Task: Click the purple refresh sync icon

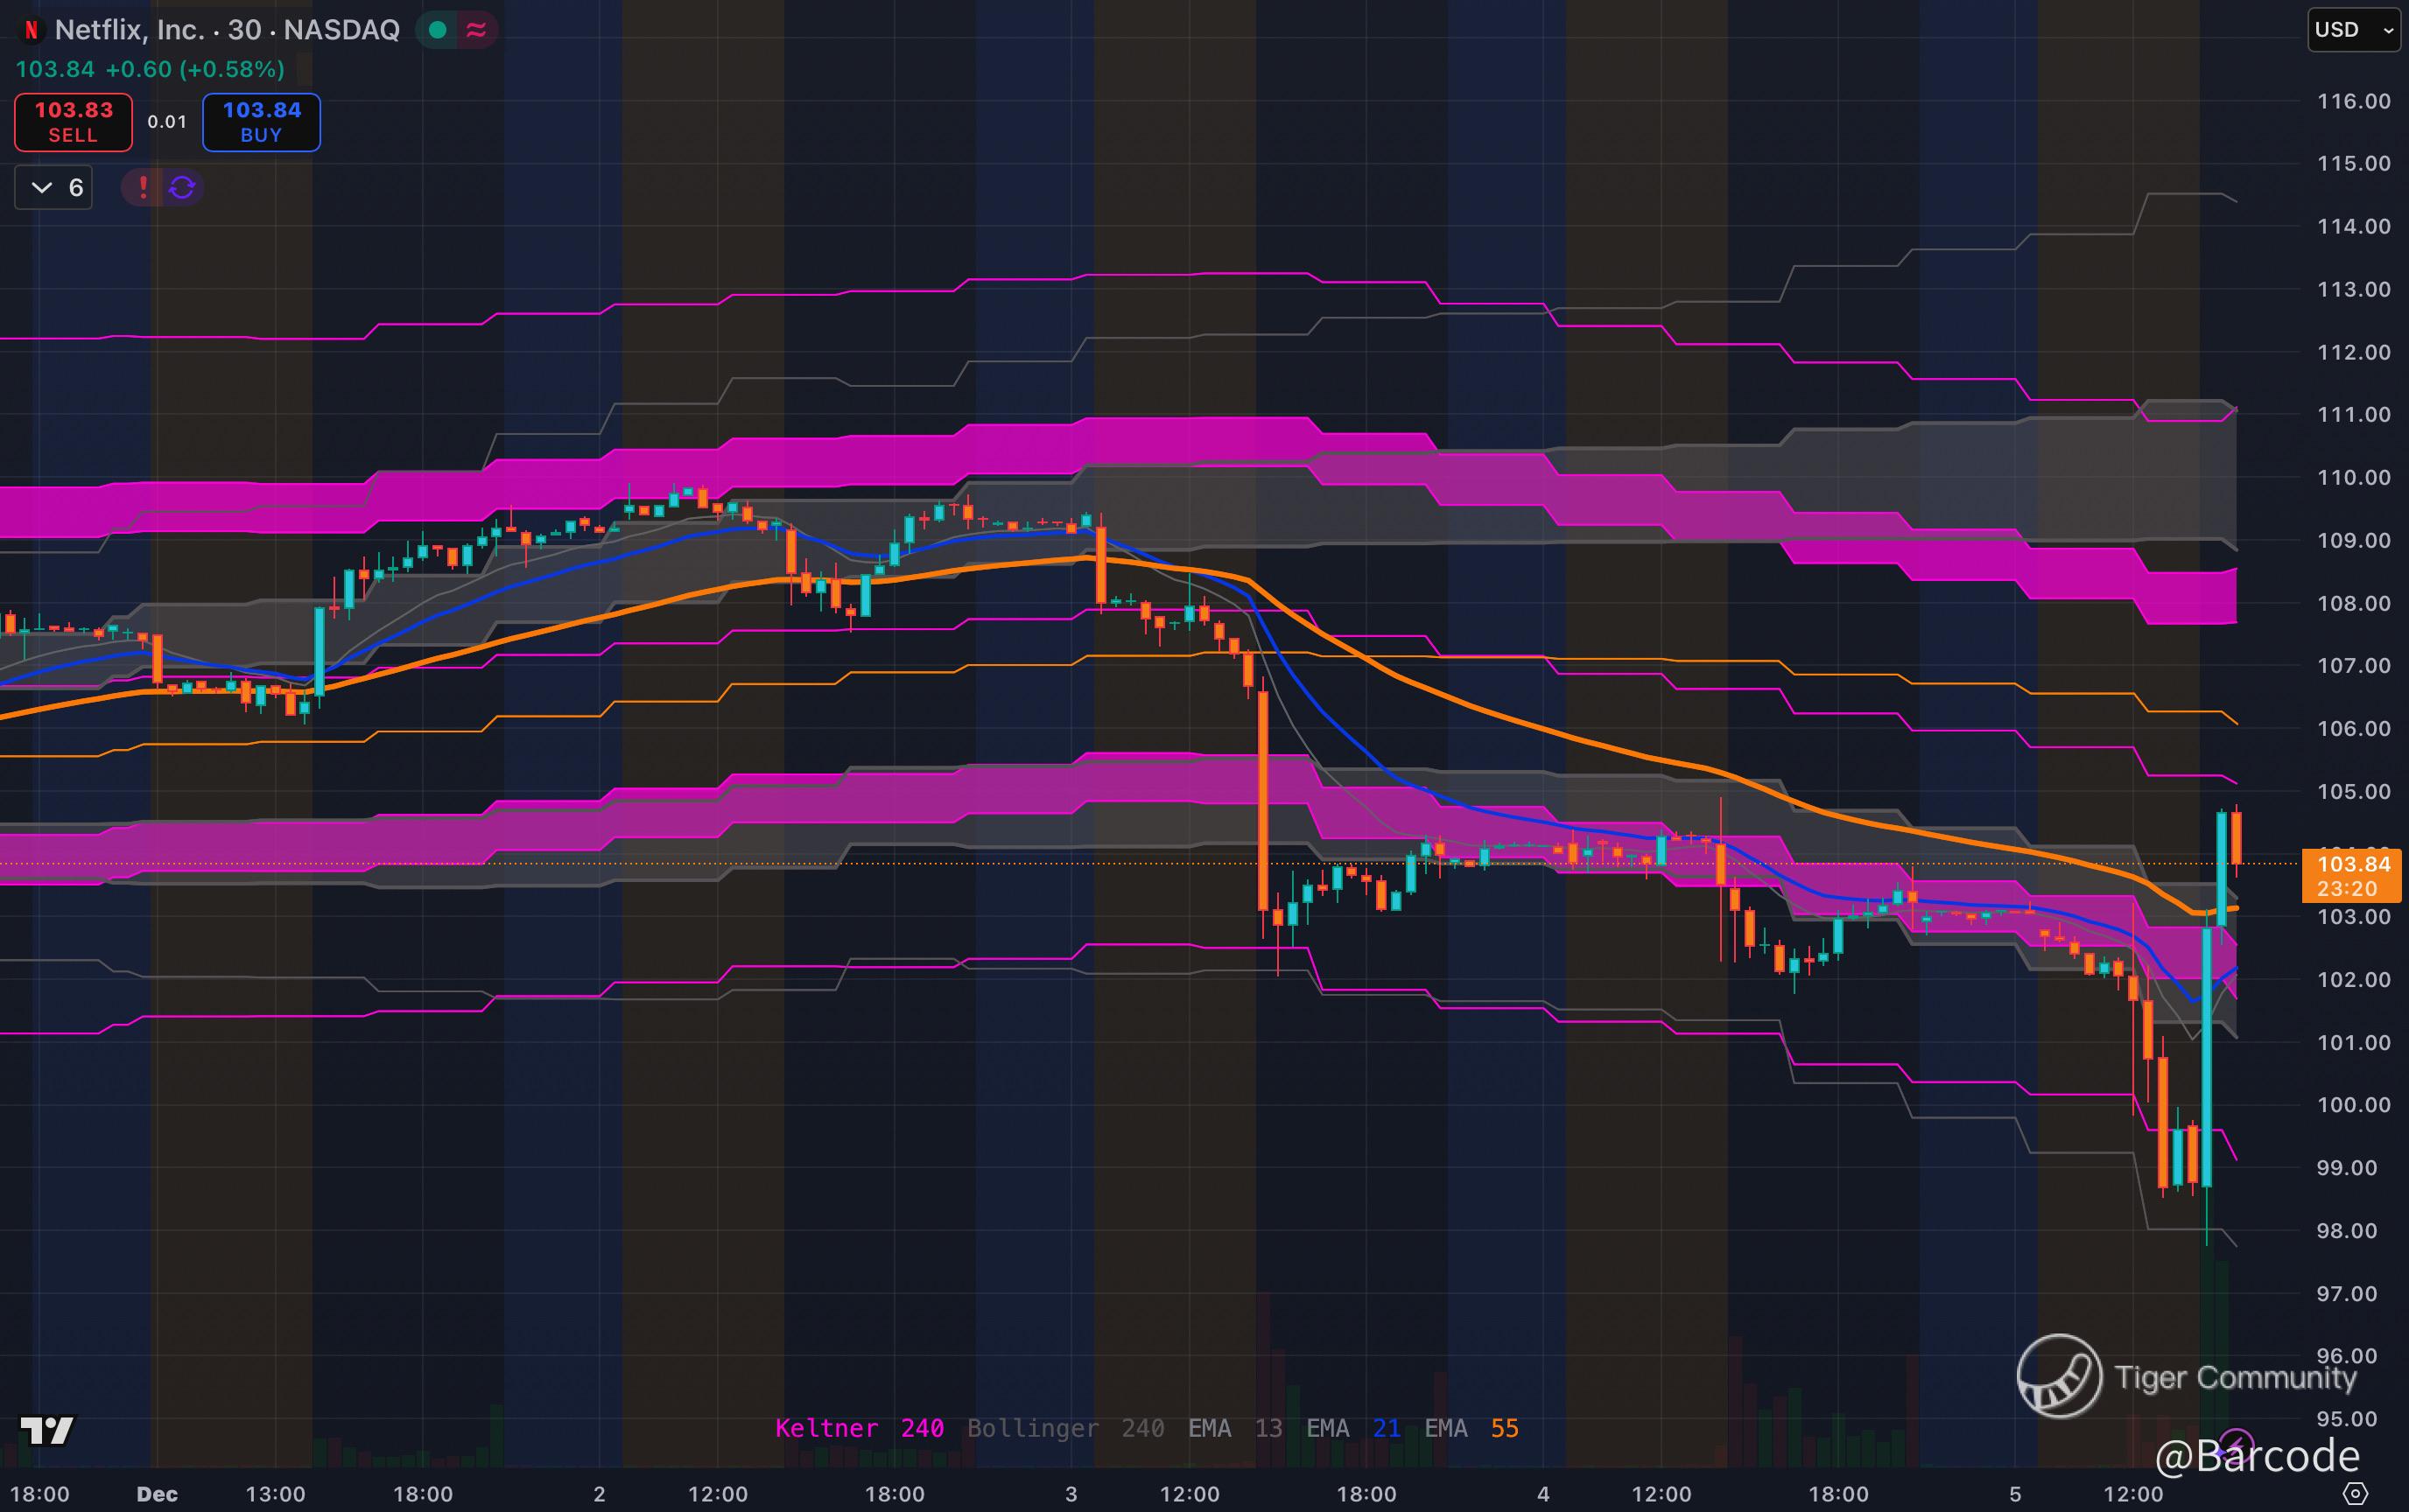Action: [x=182, y=187]
